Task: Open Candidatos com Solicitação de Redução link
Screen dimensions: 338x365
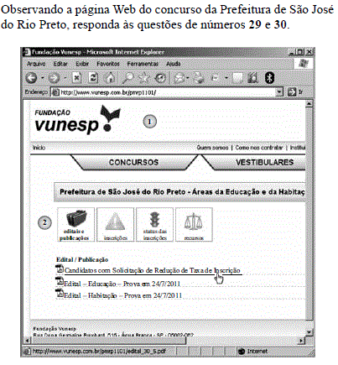Action: coord(153,270)
